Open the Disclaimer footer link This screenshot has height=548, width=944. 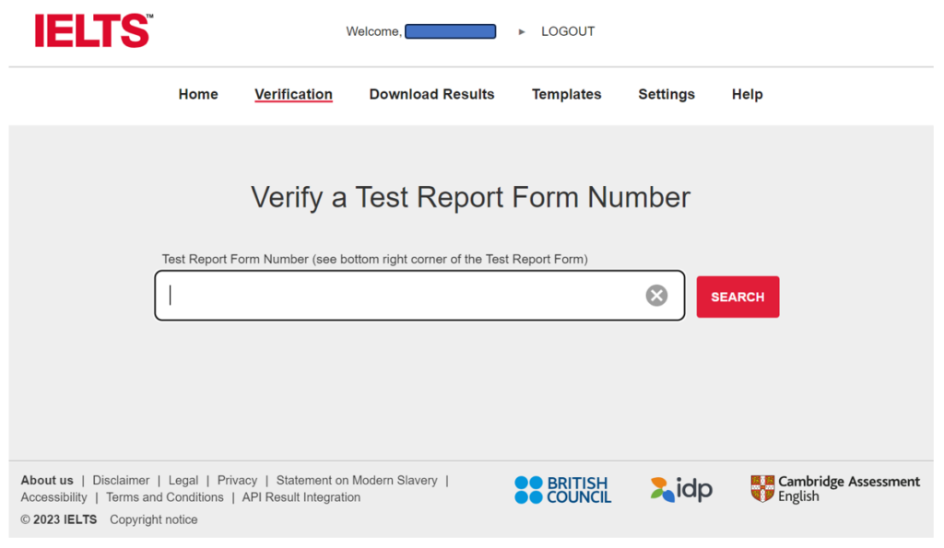[121, 480]
